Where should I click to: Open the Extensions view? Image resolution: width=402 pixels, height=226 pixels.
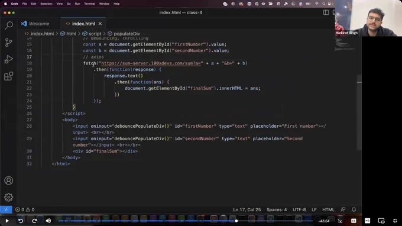8,76
